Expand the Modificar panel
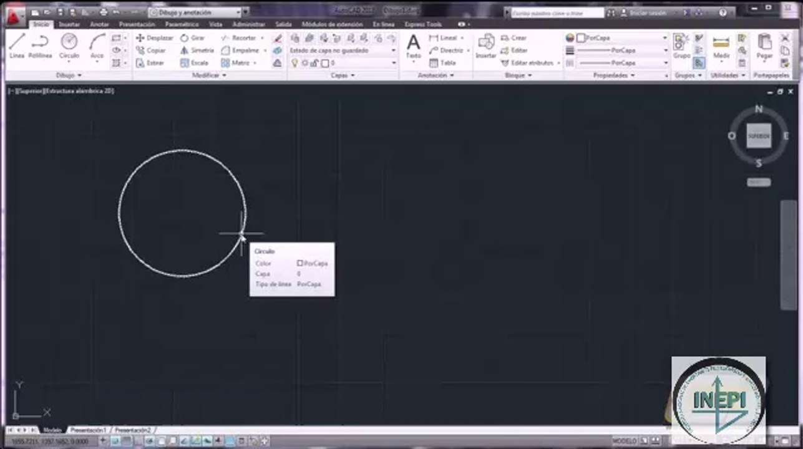Screen dimensions: 803x449 pos(210,75)
